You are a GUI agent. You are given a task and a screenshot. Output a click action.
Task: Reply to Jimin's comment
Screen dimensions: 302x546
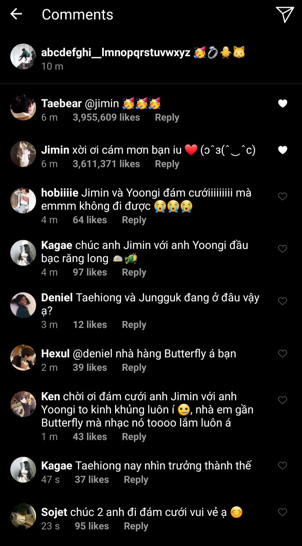[167, 164]
